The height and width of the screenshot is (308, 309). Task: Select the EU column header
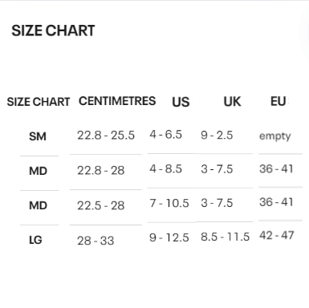point(279,101)
